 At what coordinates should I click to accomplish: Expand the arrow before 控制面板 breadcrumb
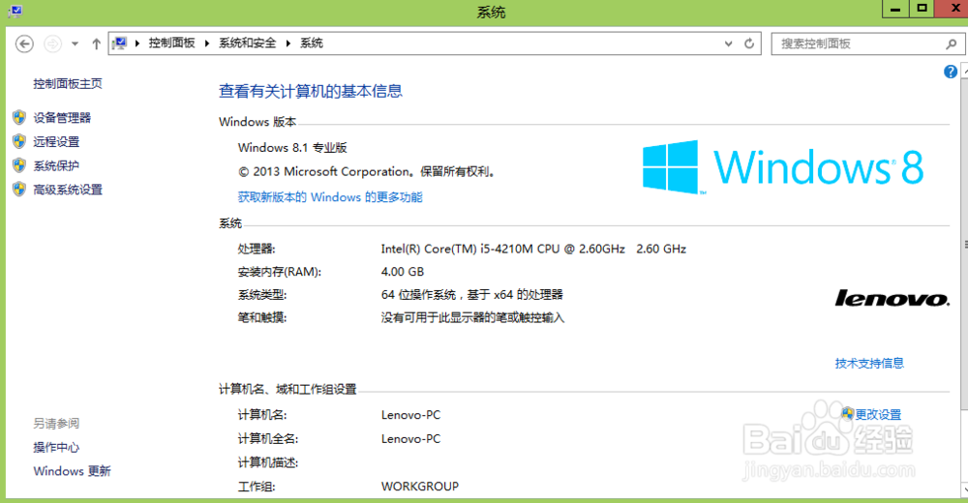point(137,44)
